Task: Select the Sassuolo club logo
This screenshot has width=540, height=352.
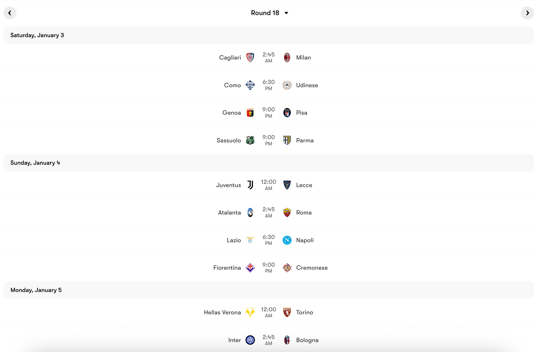Action: pyautogui.click(x=250, y=140)
